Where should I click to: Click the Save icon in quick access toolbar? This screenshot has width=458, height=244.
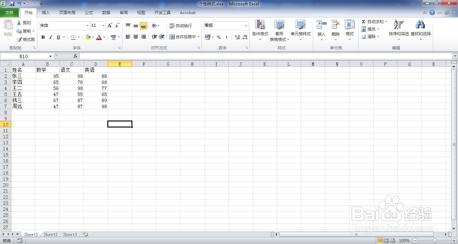12,4
